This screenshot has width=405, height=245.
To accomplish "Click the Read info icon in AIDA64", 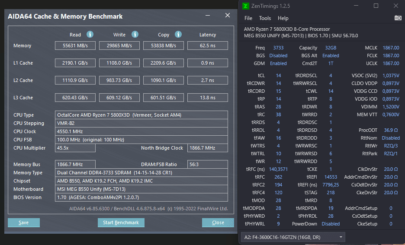I will point(90,34).
